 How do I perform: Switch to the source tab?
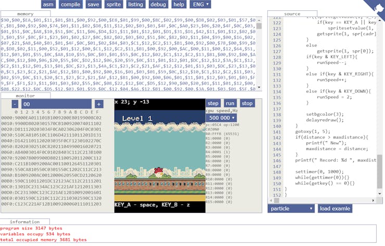click(x=292, y=13)
